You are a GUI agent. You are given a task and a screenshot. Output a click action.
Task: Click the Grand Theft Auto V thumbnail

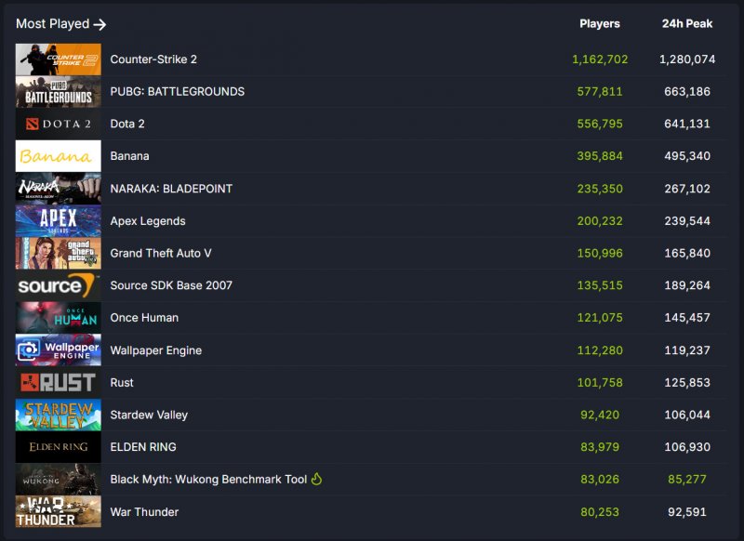(x=58, y=253)
